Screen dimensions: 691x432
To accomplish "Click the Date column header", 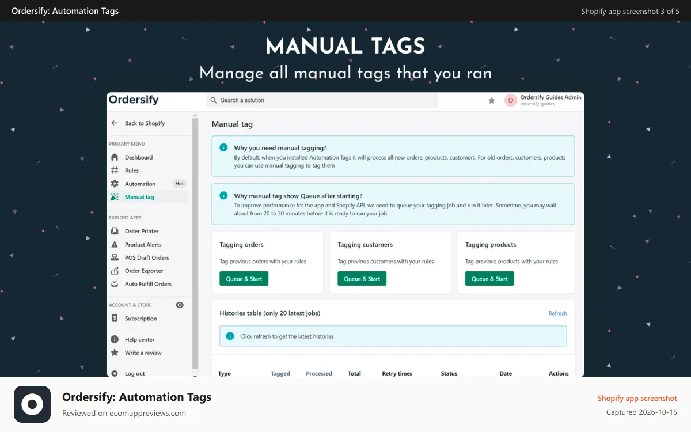I will pyautogui.click(x=506, y=373).
